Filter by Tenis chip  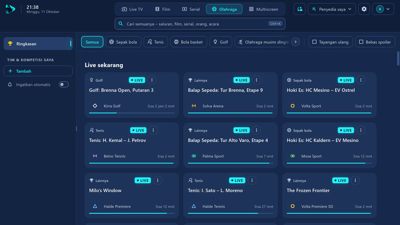pyautogui.click(x=155, y=42)
